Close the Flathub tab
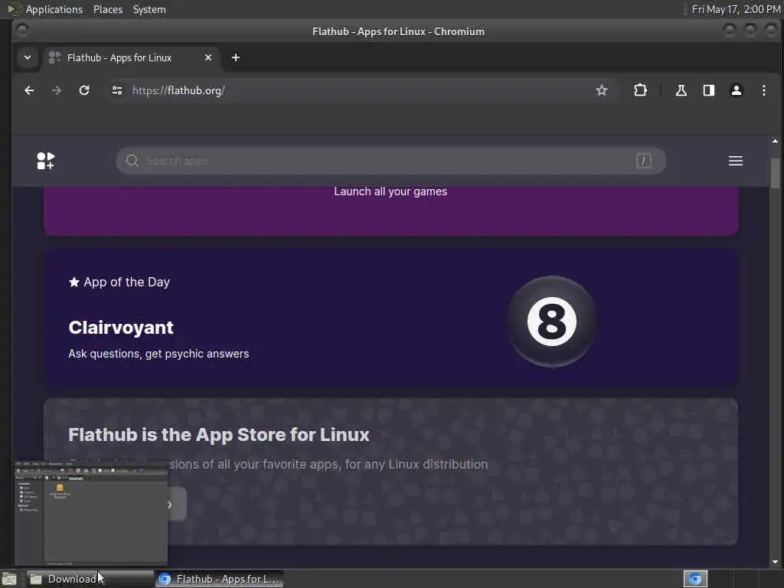 point(208,57)
